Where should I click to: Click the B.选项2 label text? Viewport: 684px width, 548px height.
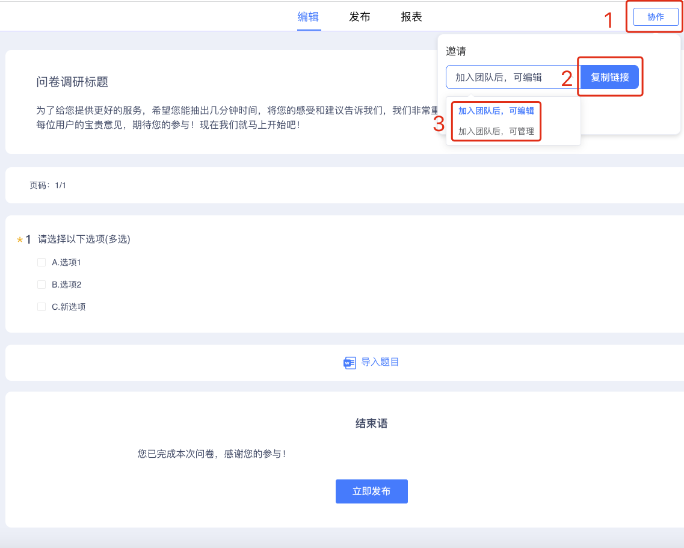click(x=67, y=285)
